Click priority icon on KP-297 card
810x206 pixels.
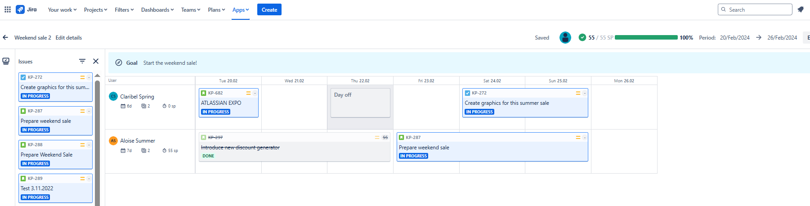pyautogui.click(x=377, y=138)
